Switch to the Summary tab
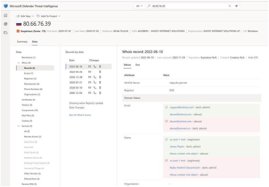This screenshot has height=187, width=269. [x=22, y=42]
